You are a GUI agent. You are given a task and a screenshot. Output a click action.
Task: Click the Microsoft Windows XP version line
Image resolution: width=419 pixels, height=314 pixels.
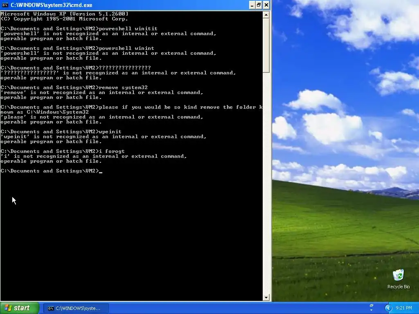[64, 14]
